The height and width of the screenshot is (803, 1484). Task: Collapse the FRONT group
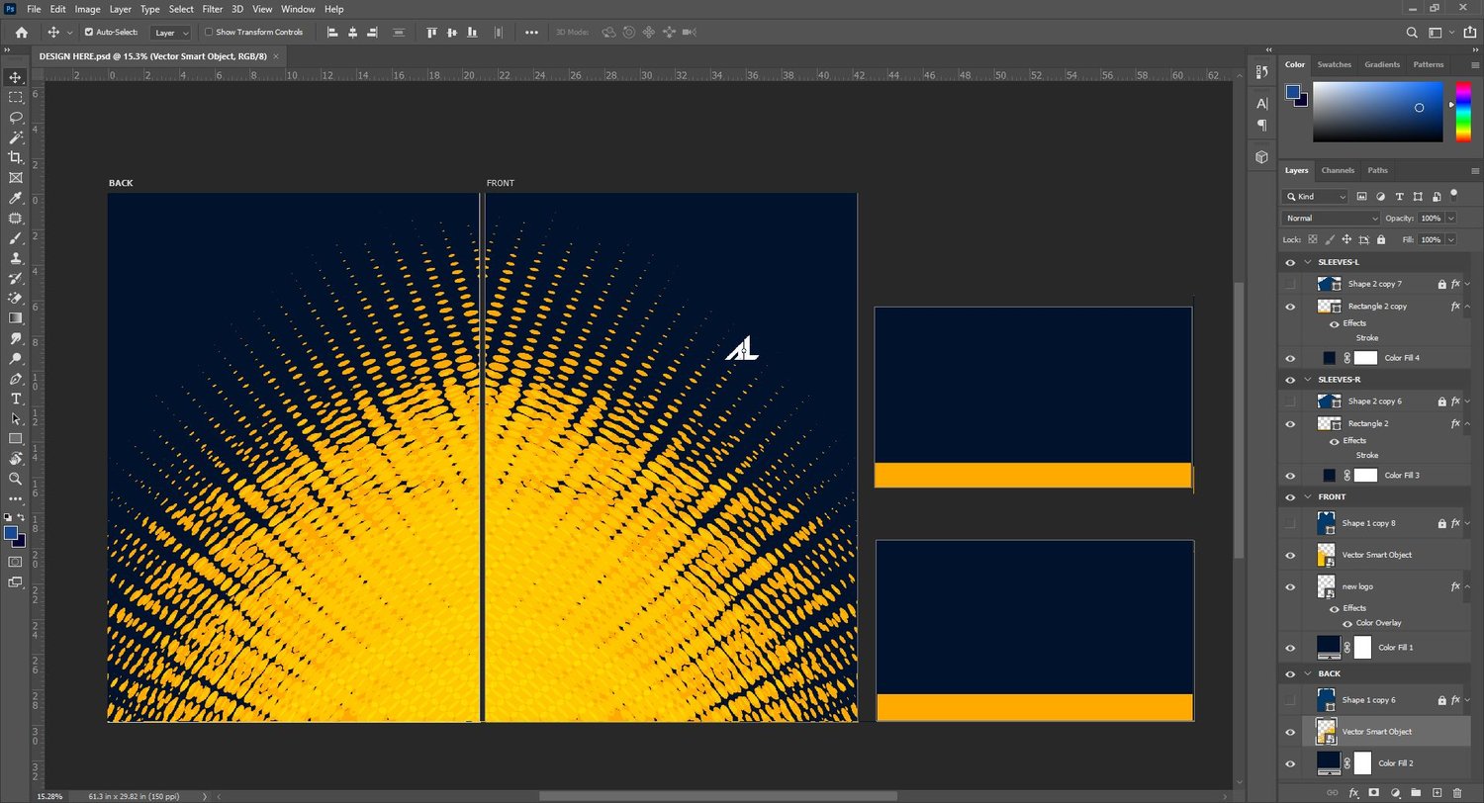[1308, 497]
